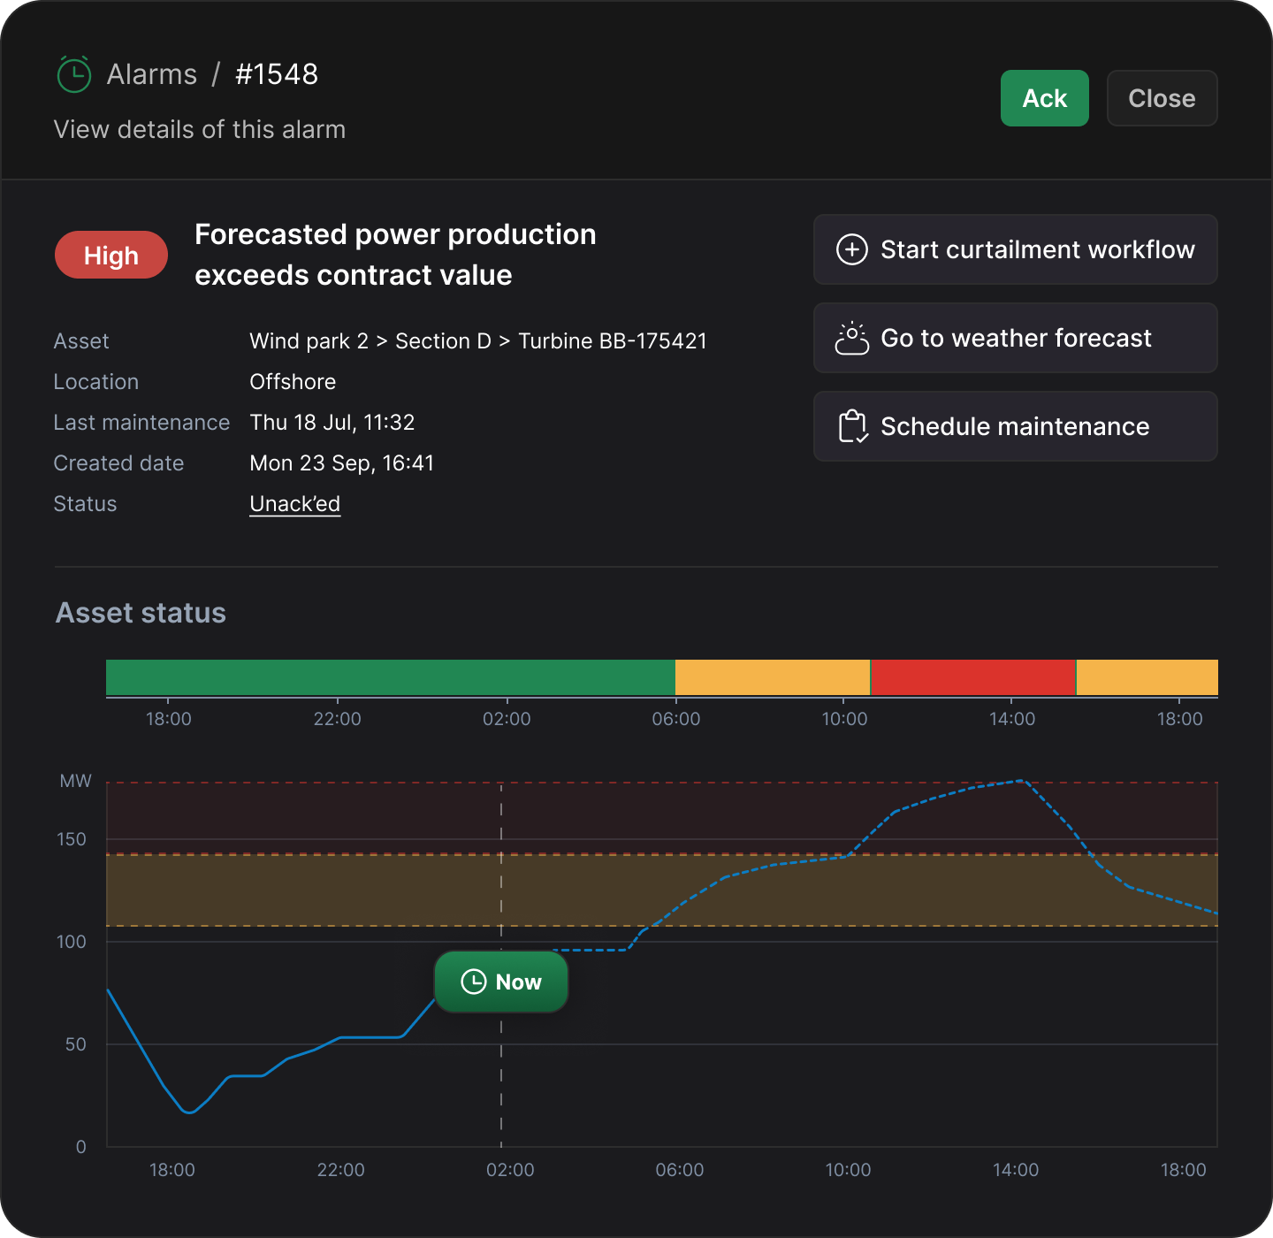Click the alarm clock icon beside Alarms
This screenshot has width=1273, height=1238.
click(74, 74)
